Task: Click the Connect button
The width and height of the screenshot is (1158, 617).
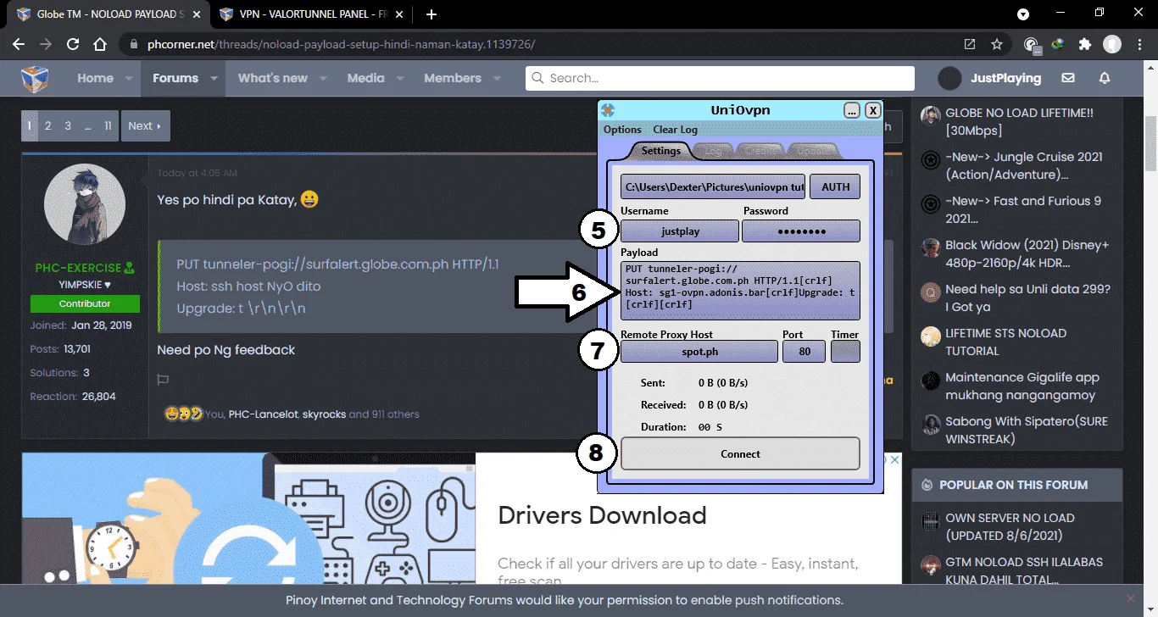Action: (x=740, y=453)
